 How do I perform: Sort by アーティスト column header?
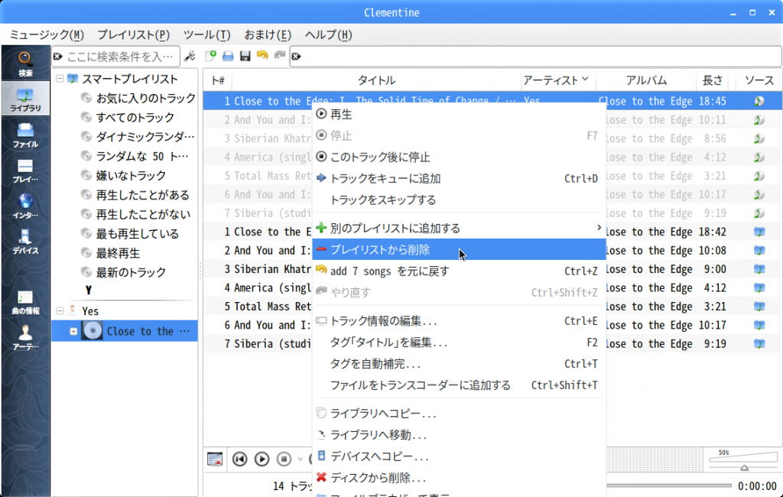point(557,80)
